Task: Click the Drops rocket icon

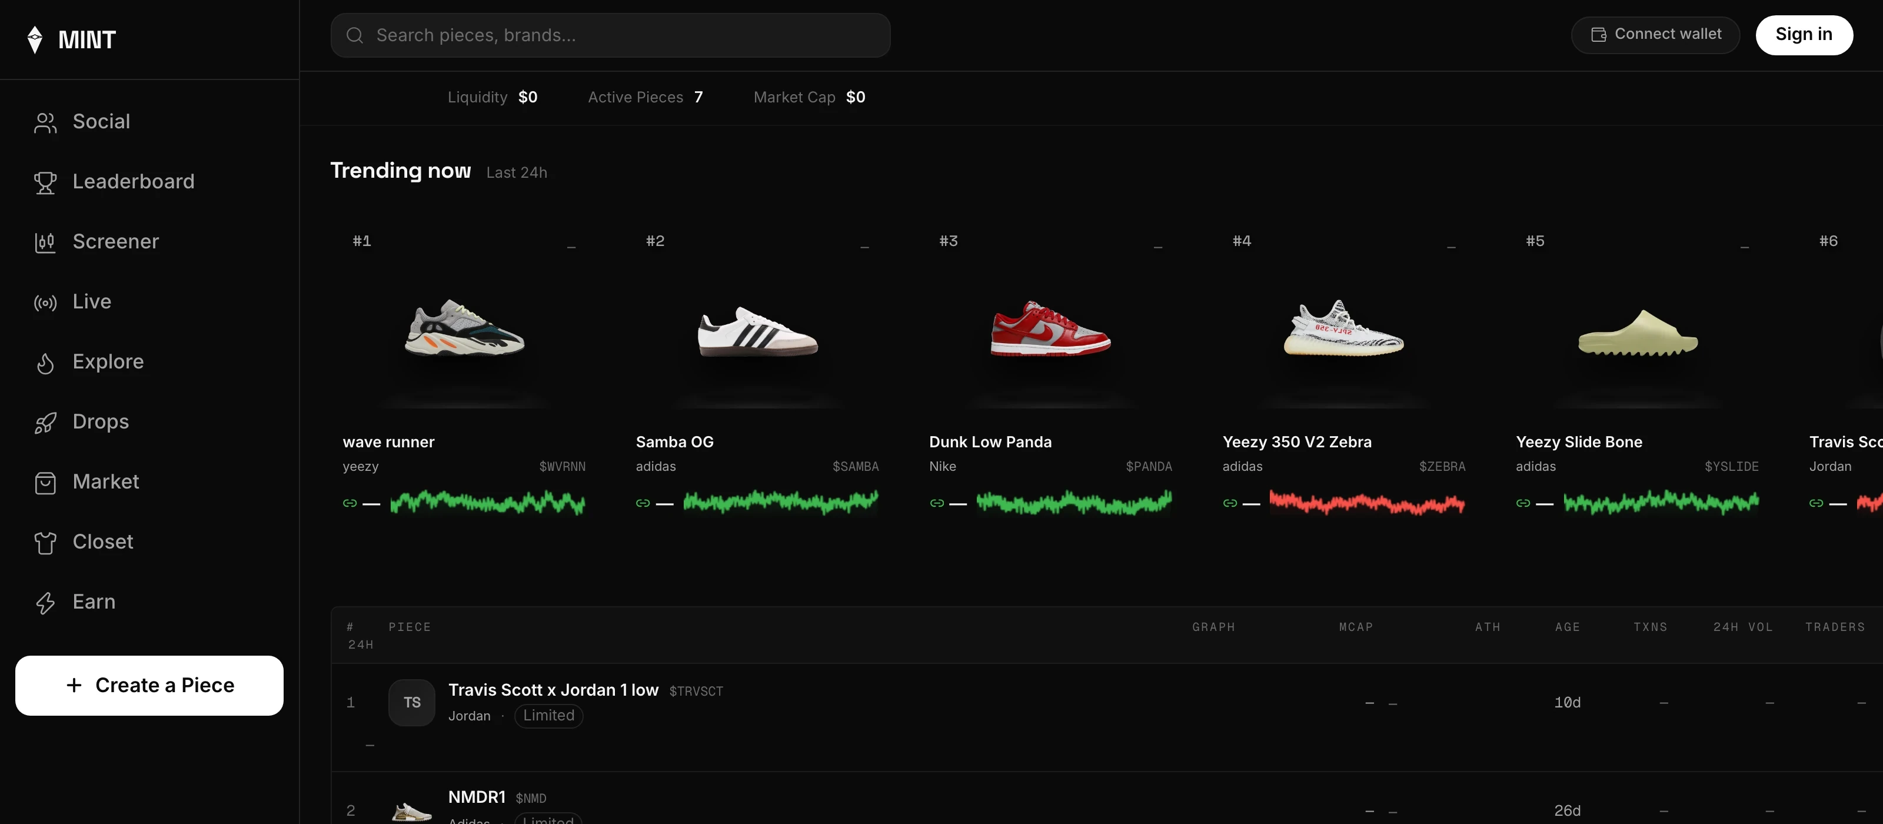Action: click(x=45, y=423)
